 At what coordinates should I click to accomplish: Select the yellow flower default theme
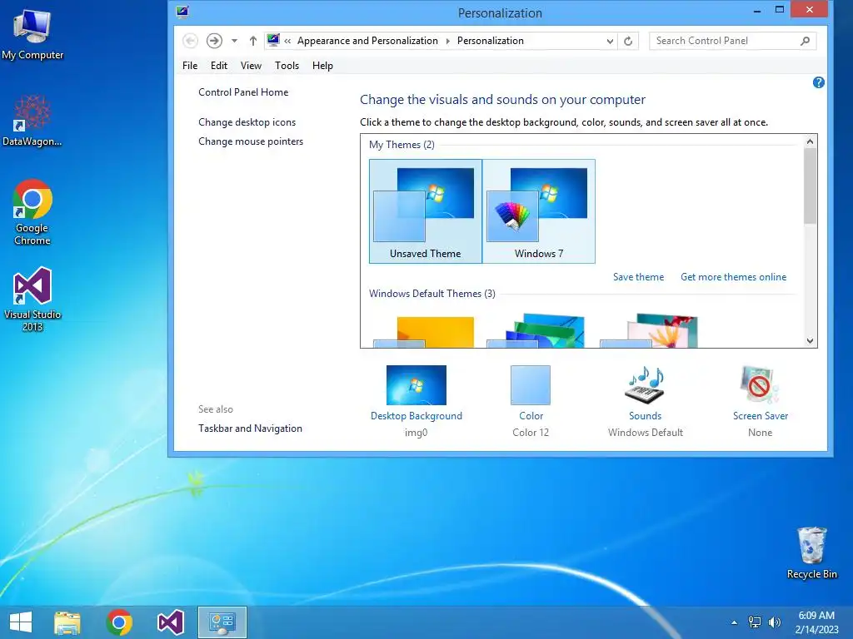pyautogui.click(x=424, y=331)
